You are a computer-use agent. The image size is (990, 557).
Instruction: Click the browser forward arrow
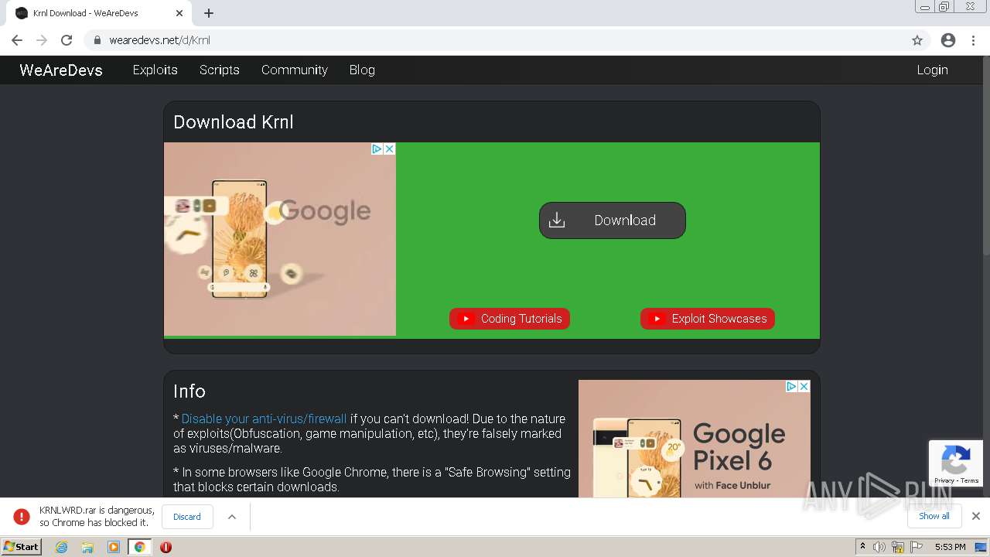pos(42,40)
